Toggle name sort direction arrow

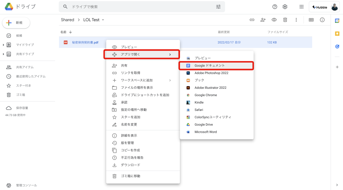point(70,32)
